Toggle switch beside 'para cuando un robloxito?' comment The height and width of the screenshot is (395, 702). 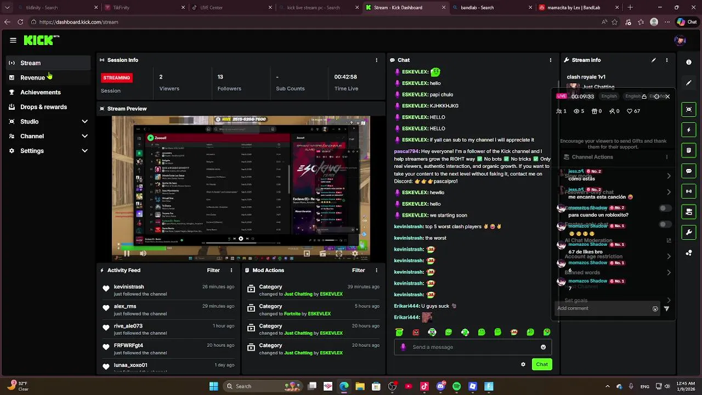[x=665, y=208]
